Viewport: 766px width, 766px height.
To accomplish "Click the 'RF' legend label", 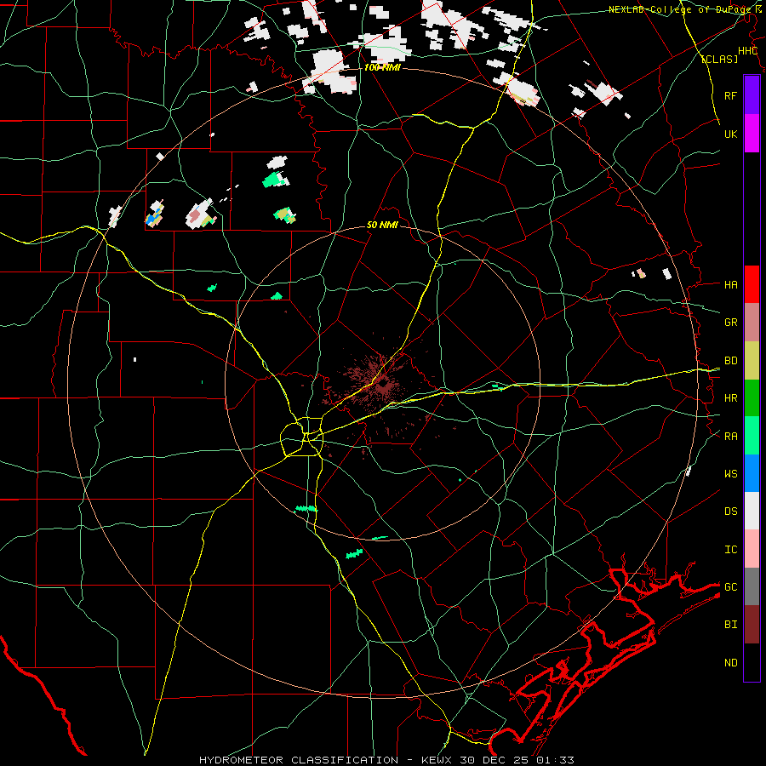I will coord(730,95).
